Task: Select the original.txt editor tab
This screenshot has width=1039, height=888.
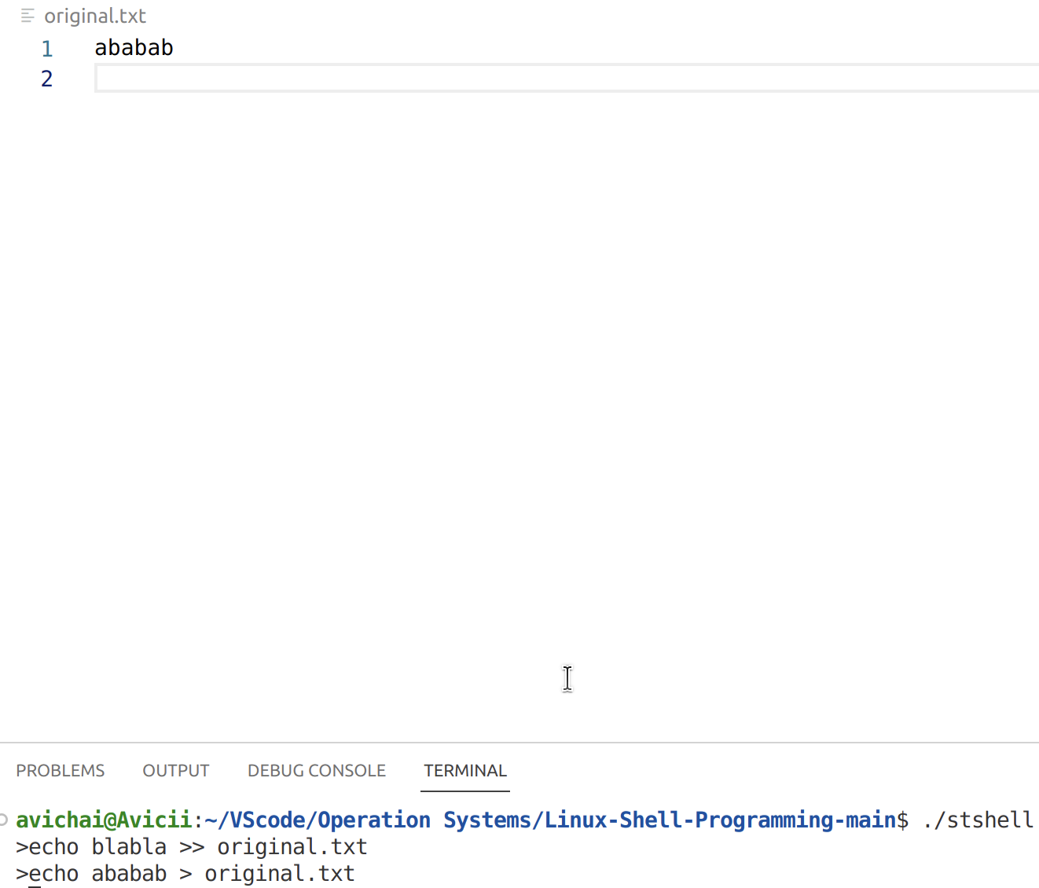Action: (95, 15)
